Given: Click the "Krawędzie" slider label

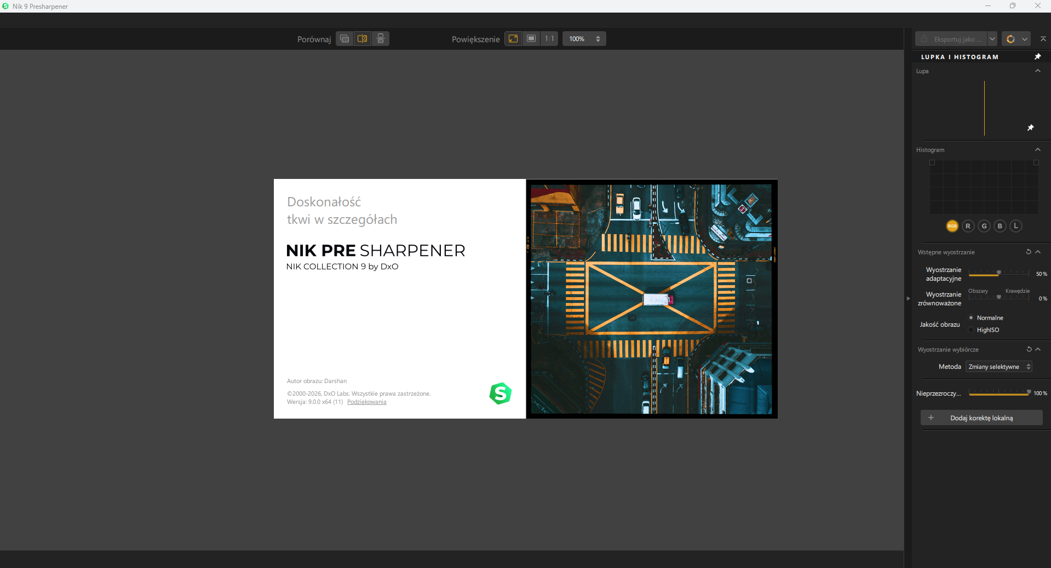Looking at the screenshot, I should [1018, 291].
